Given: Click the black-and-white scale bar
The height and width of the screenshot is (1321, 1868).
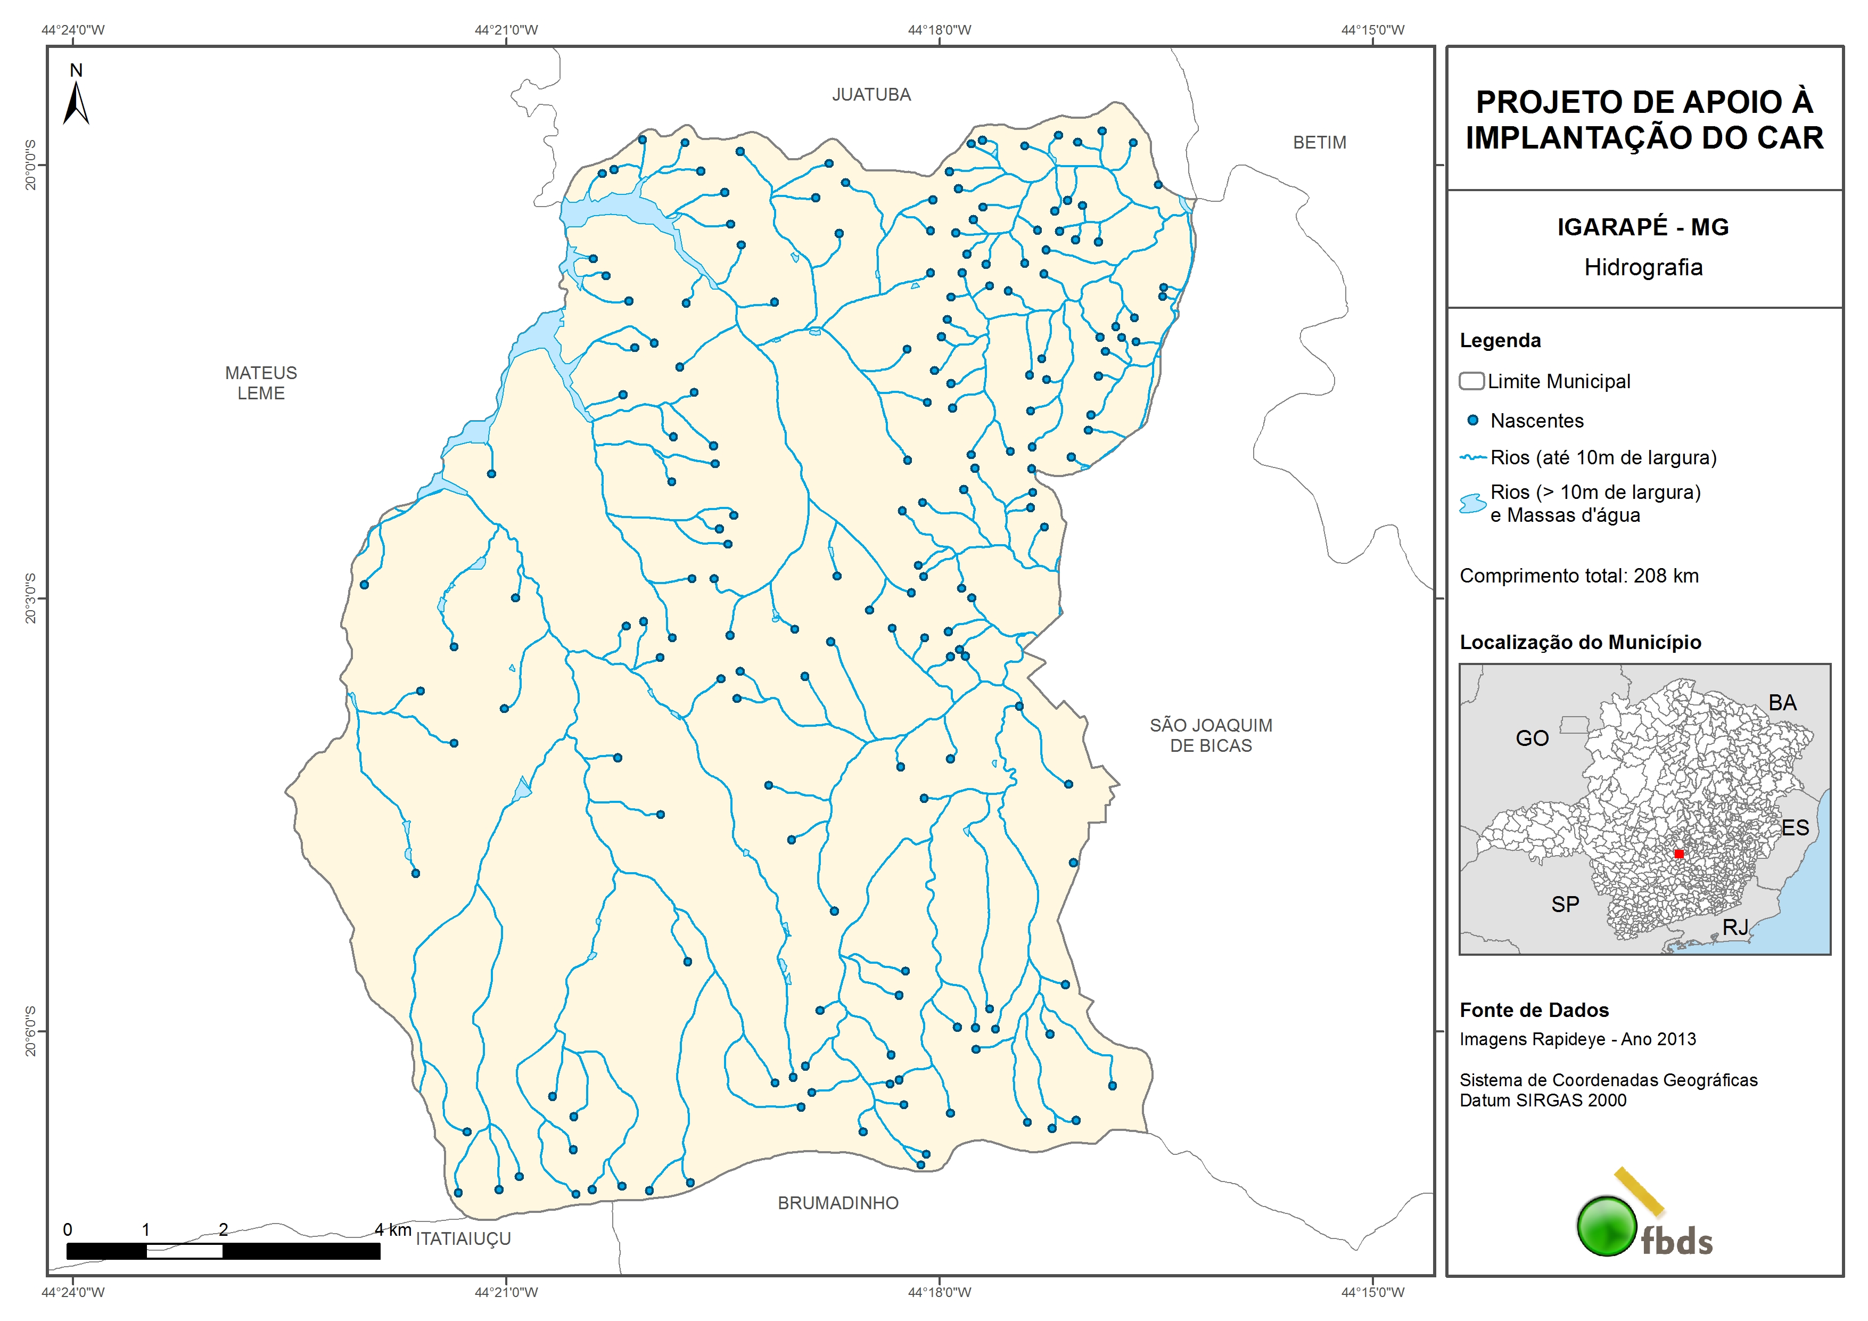Looking at the screenshot, I should click(223, 1251).
